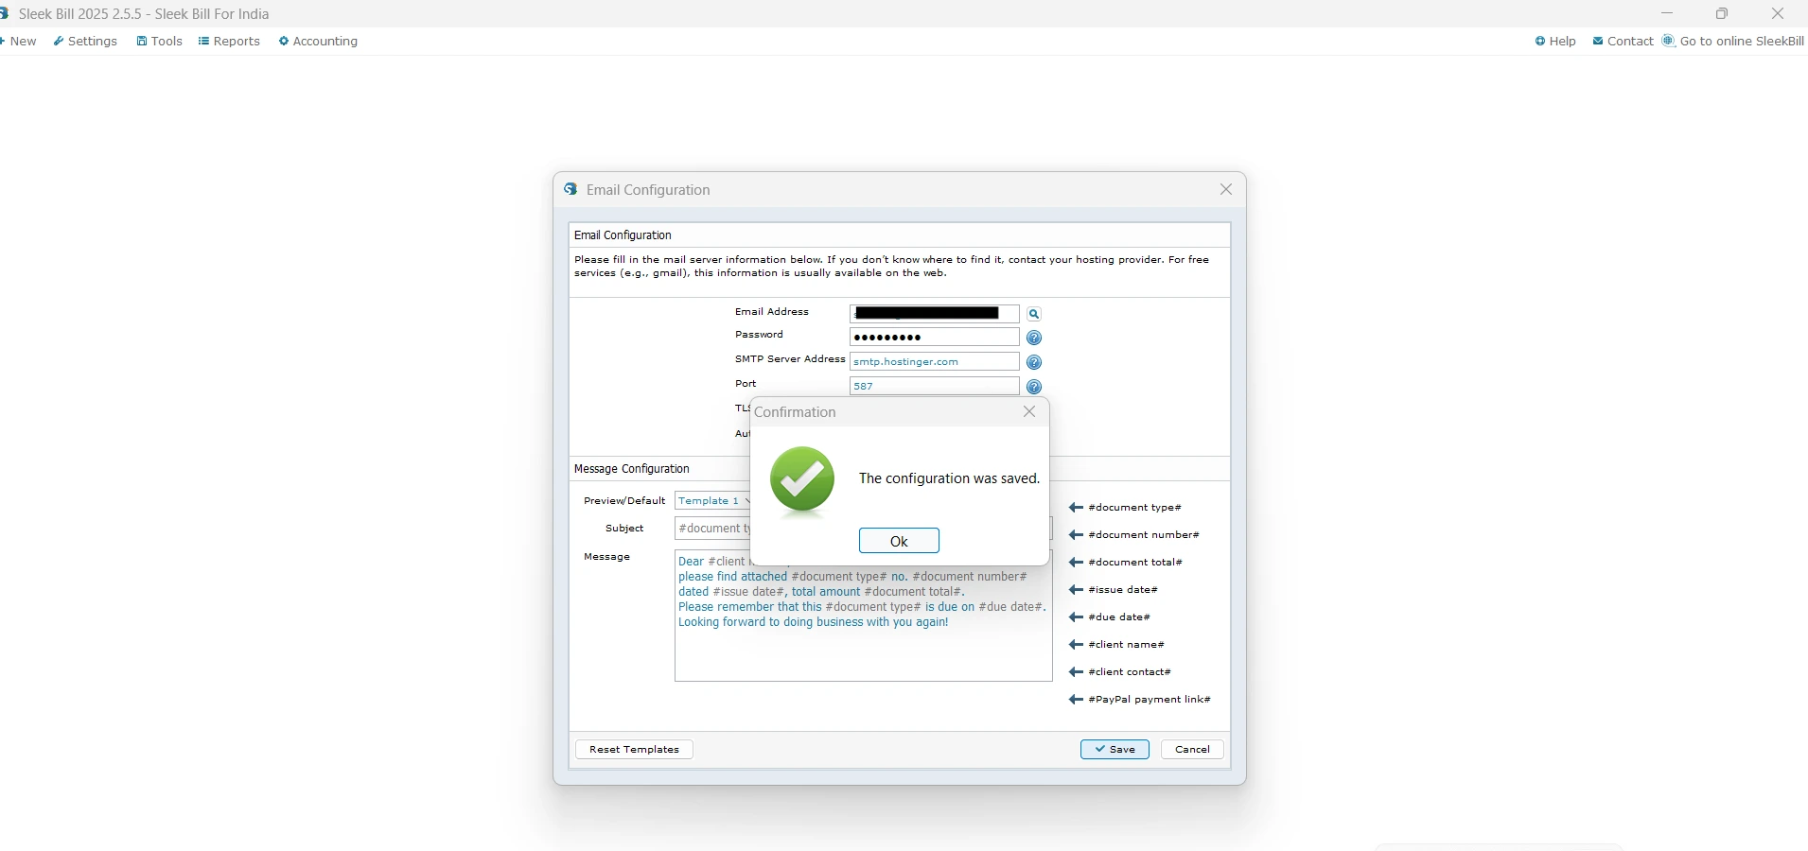
Task: Click the Reset Templates button
Action: (634, 750)
